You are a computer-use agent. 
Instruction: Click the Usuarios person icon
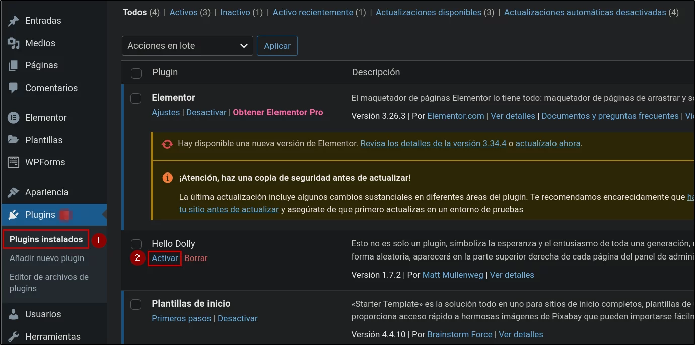[14, 314]
